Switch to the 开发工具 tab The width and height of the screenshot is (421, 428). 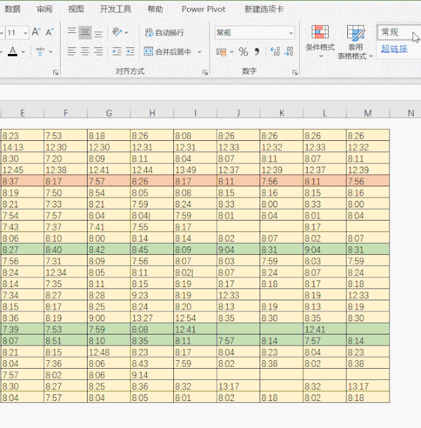[x=115, y=9]
